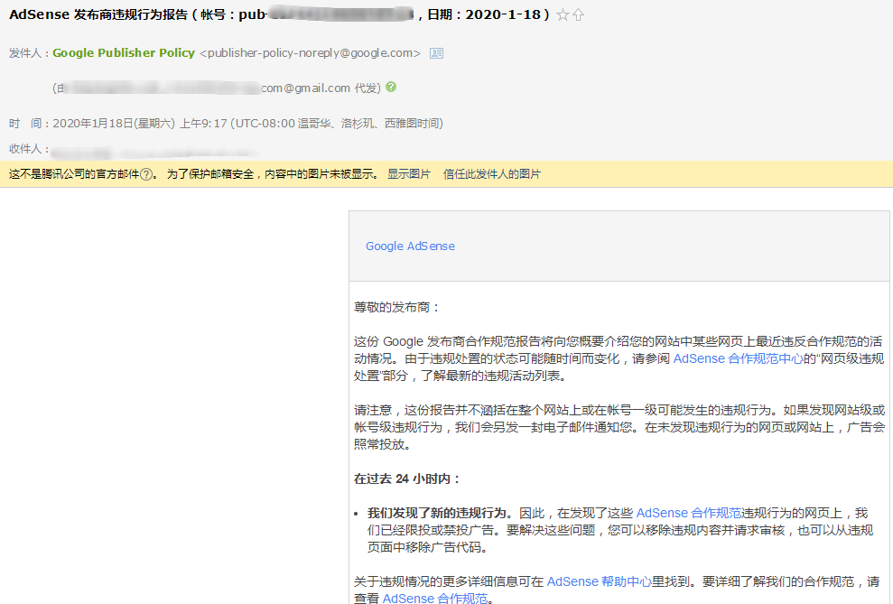Click the publisher-policy-noreply@google.com address
The width and height of the screenshot is (893, 604).
pyautogui.click(x=311, y=53)
